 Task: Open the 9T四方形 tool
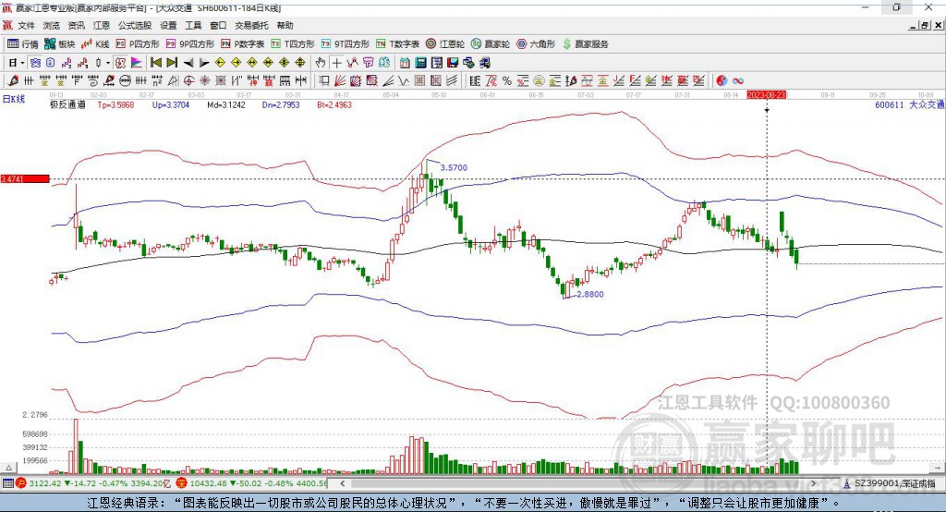[346, 44]
